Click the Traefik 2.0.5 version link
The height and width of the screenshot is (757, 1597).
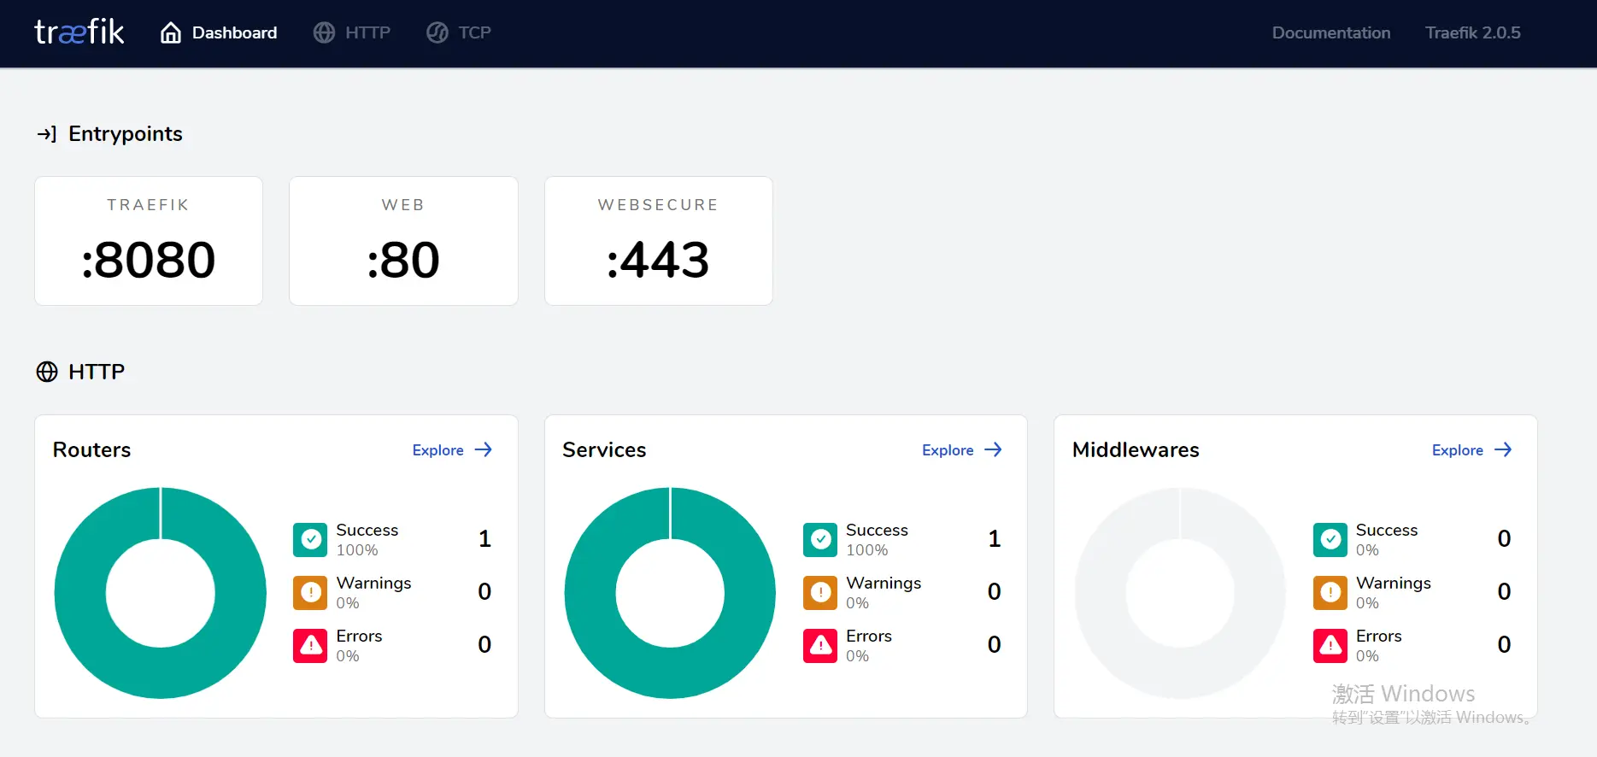click(x=1473, y=32)
